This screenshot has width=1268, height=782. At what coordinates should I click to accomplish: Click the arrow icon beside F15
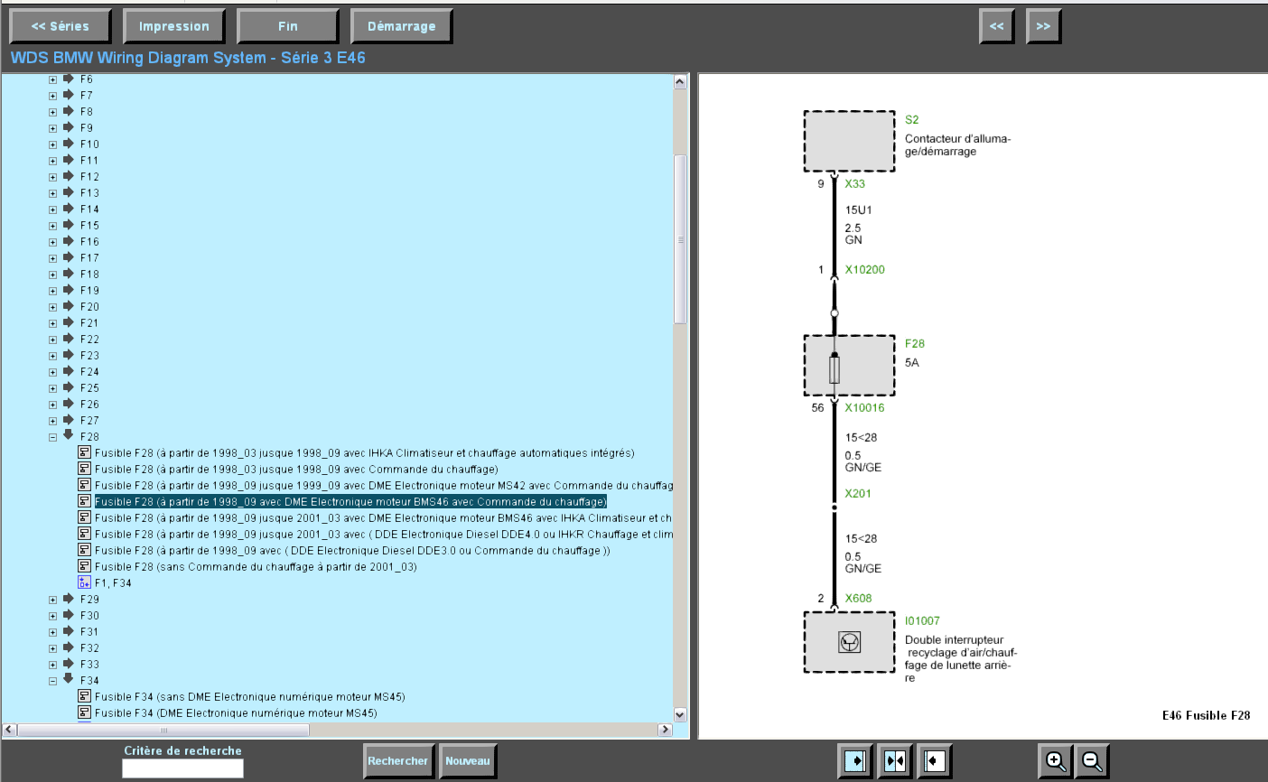[x=68, y=225]
